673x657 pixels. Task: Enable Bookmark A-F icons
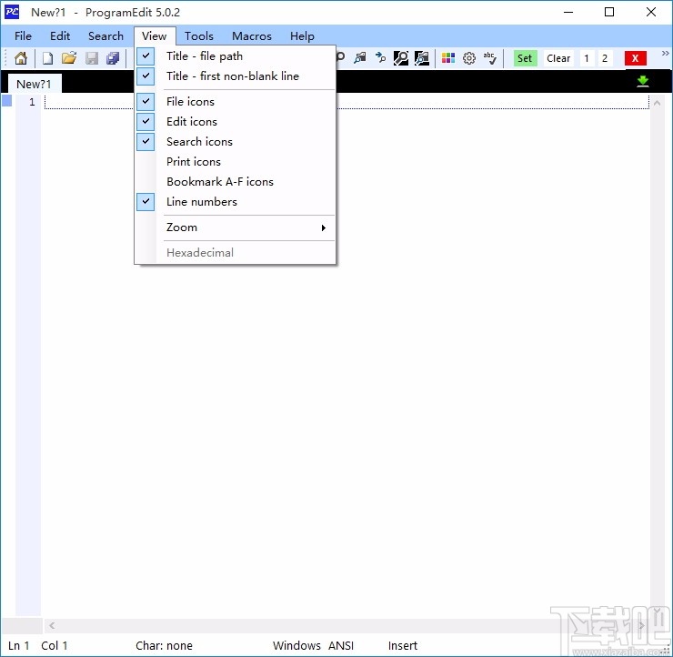[235, 182]
